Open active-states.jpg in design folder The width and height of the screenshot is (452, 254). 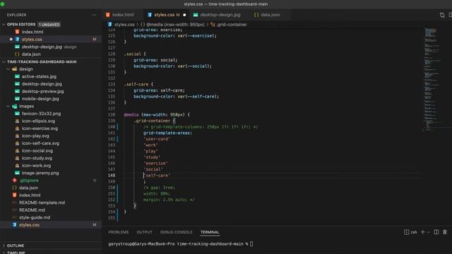coord(39,77)
